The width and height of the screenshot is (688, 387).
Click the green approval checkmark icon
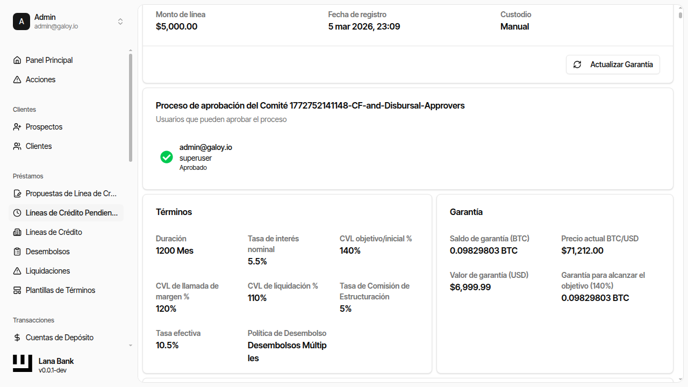[167, 157]
